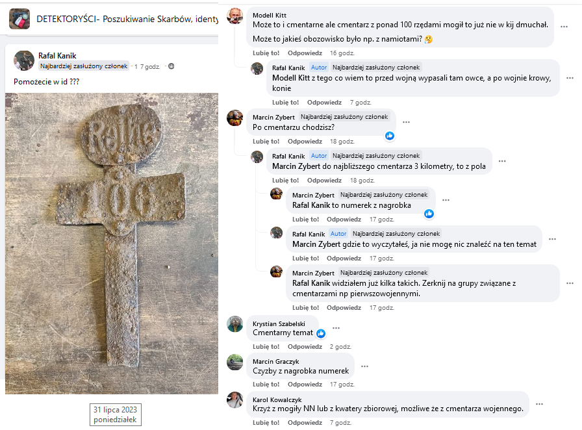Open the DETEKTORYŚCI group avatar icon

19,19
